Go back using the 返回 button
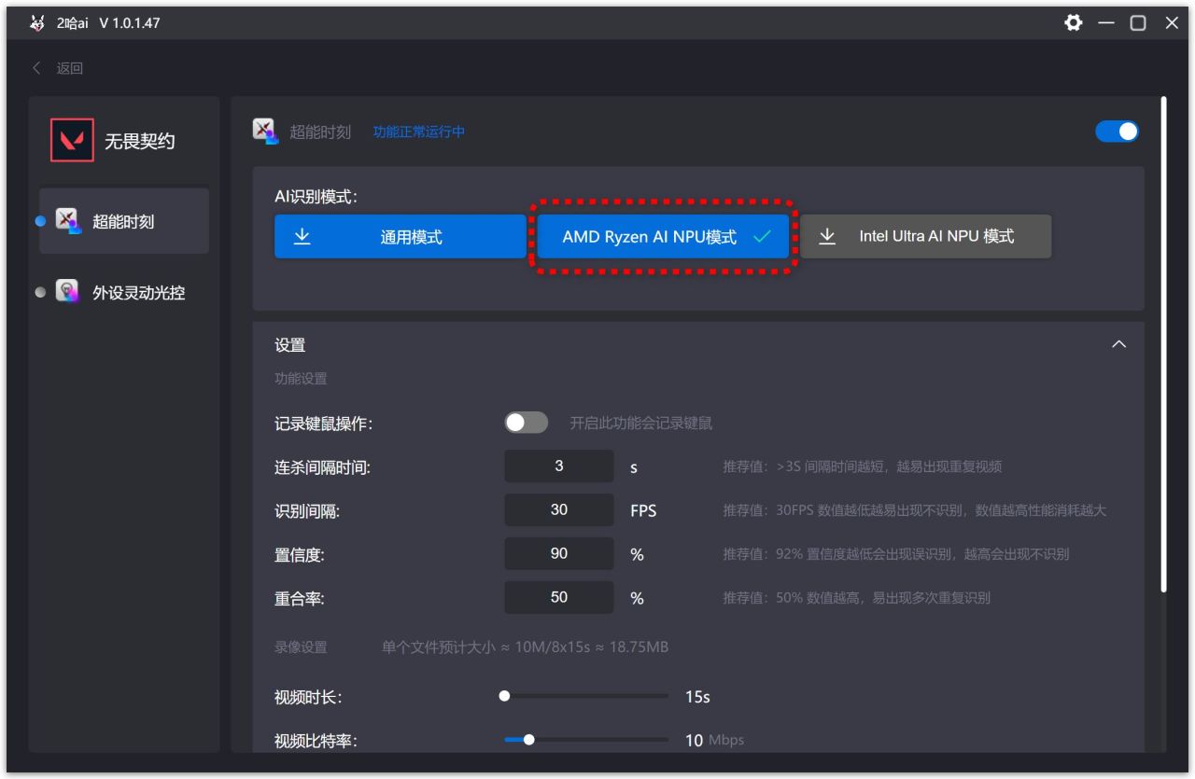The image size is (1195, 779). coord(58,68)
